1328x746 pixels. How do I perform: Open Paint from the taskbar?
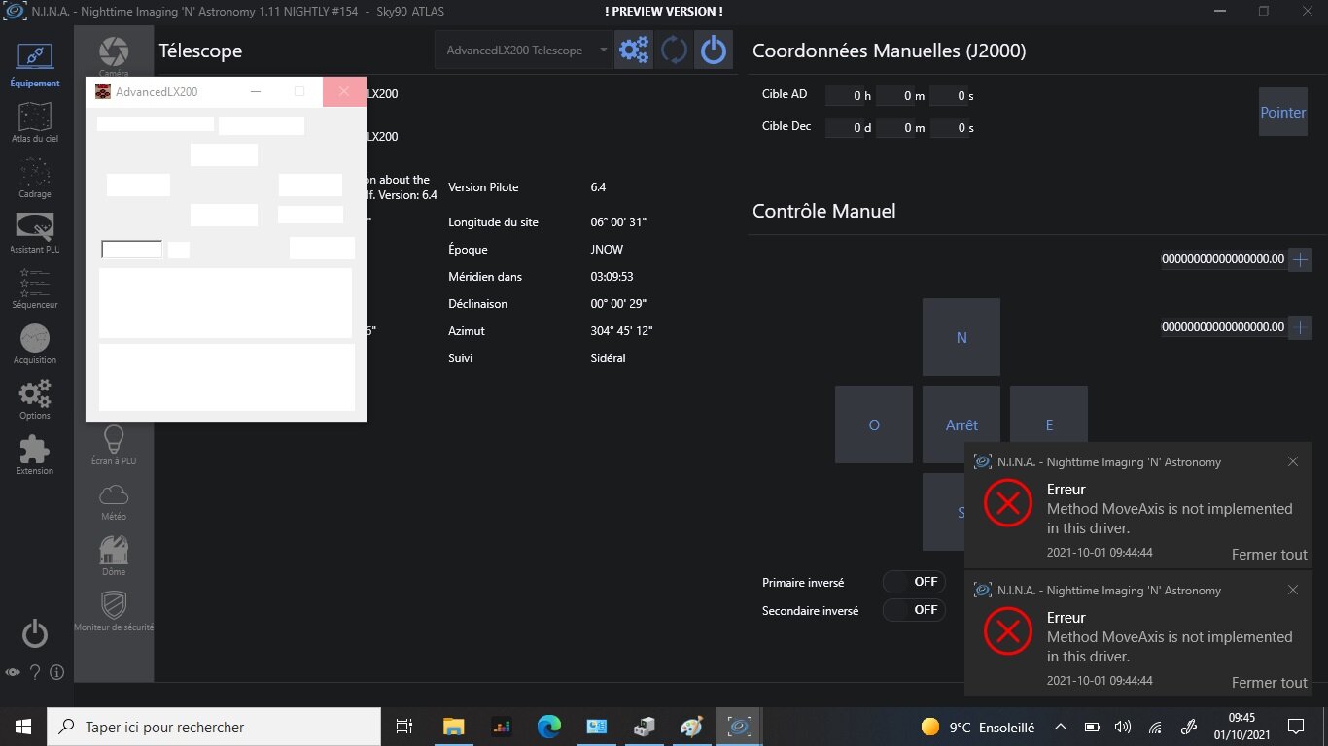691,727
